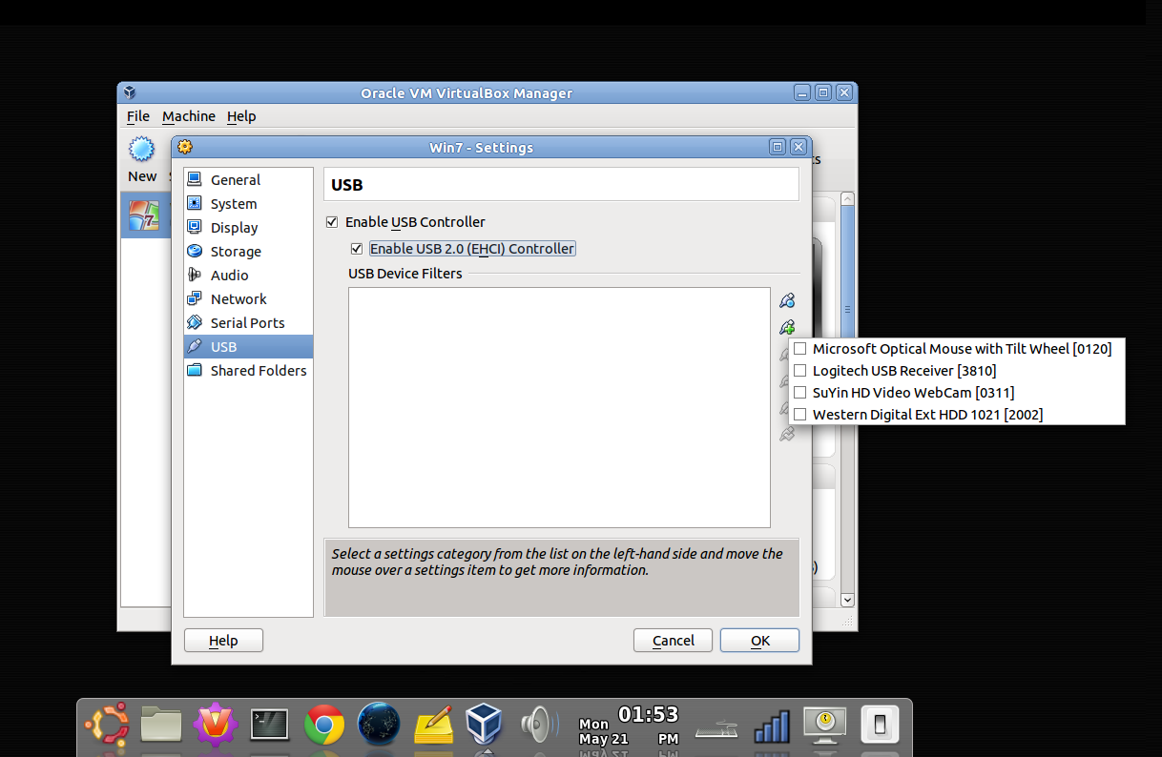This screenshot has height=757, width=1162.
Task: Toggle Enable USB Controller checkbox
Action: pos(332,222)
